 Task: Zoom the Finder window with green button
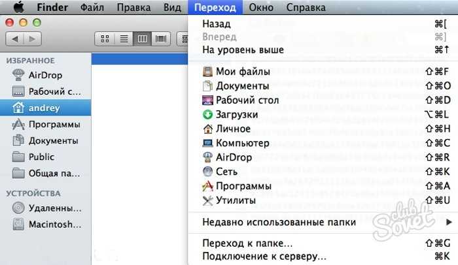(37, 22)
